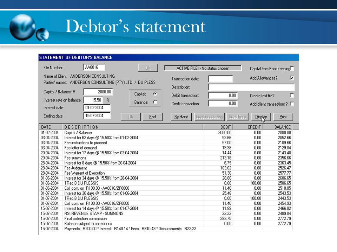Viewport: 337px width, 252px height.
Task: Click the Transaction date field
Action: 220,79
